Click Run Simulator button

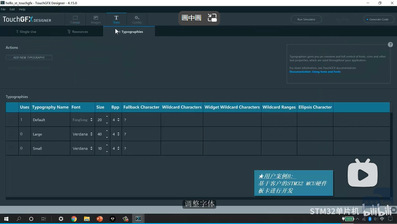click(306, 19)
